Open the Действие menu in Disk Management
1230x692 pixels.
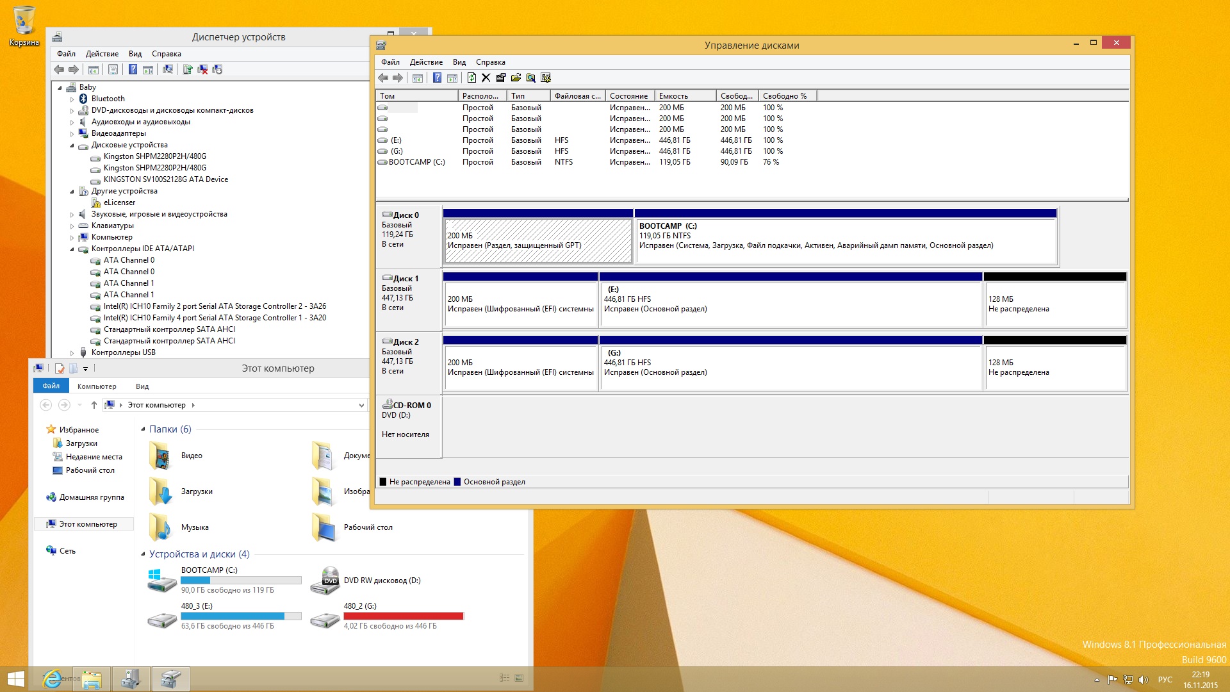pos(426,62)
